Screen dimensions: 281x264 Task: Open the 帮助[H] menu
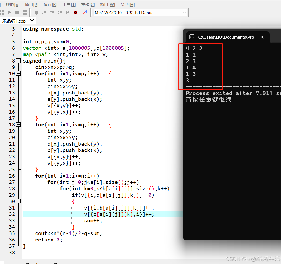tap(127, 5)
